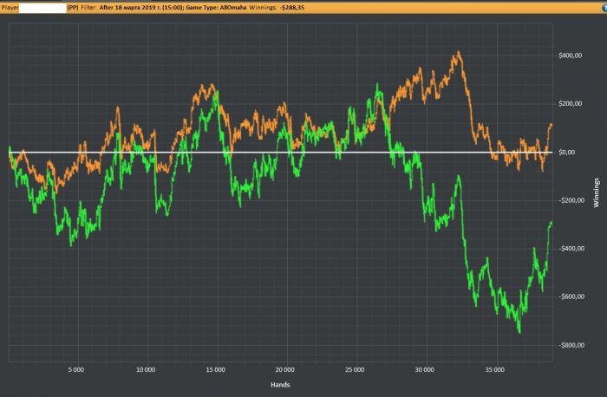607x397 pixels.
Task: Click the '20 000' x-axis tick label
Action: (285, 370)
